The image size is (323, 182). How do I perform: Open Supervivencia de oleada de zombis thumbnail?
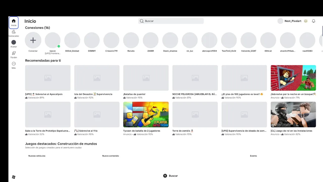coord(244,115)
